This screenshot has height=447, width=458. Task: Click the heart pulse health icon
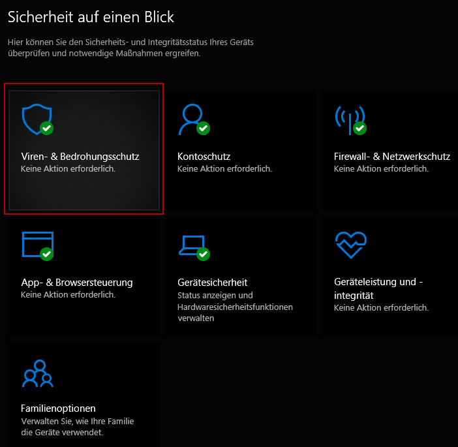point(351,245)
